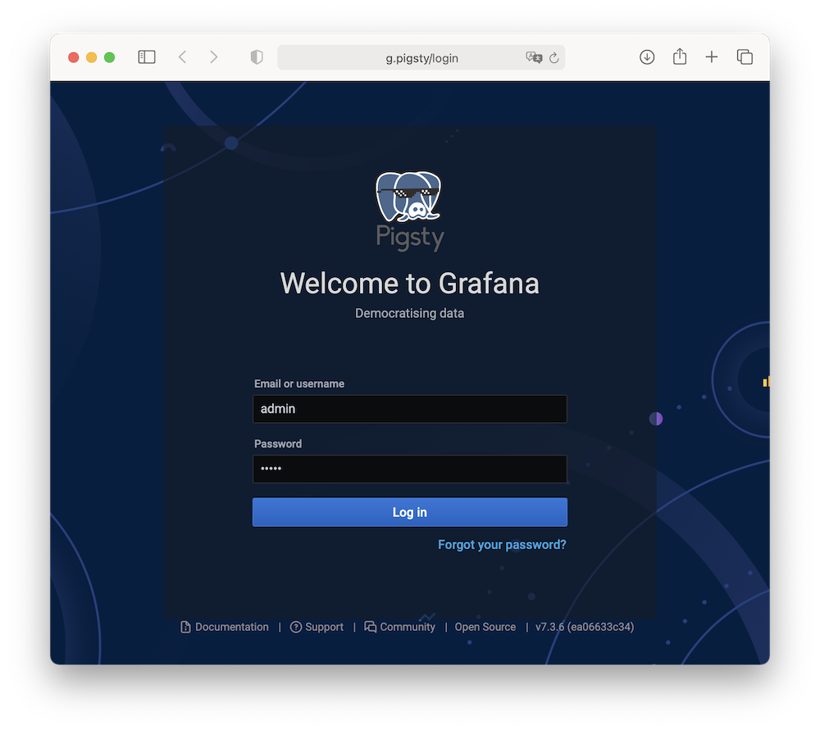Image resolution: width=820 pixels, height=731 pixels.
Task: Maximize the window with the green button
Action: pyautogui.click(x=109, y=57)
